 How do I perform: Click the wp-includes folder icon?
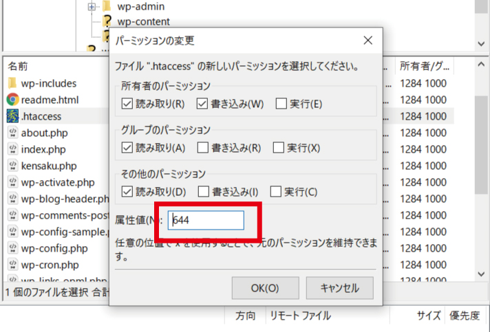(x=12, y=83)
